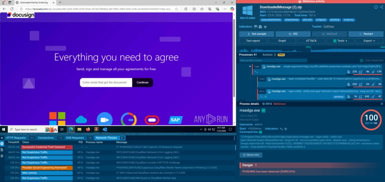Open the Export dropdown
385x182 pixels.
(x=369, y=41)
